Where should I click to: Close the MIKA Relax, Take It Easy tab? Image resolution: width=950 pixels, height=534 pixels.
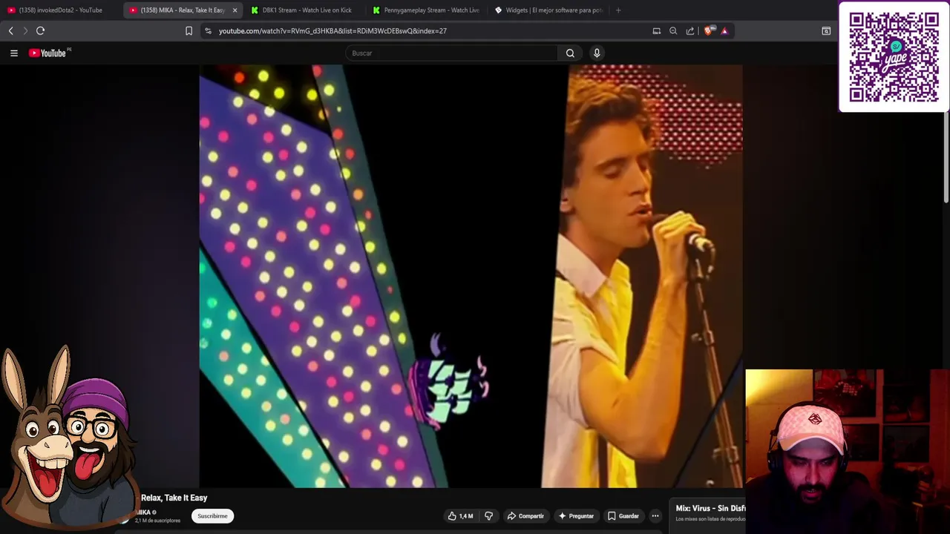click(235, 10)
